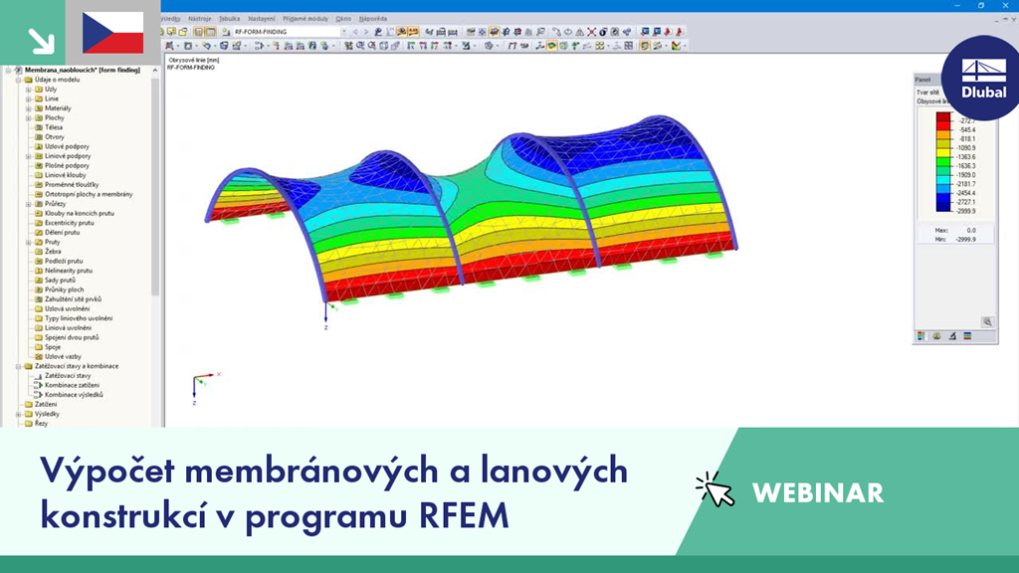Open the Nápověda menu
Screen dimensions: 1019x573
372,19
